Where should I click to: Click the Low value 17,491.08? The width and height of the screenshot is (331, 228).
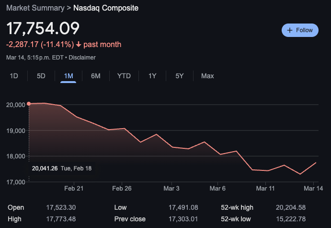pos(183,207)
